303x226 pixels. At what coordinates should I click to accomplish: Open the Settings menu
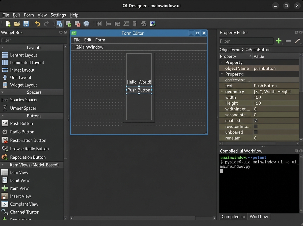(58, 15)
